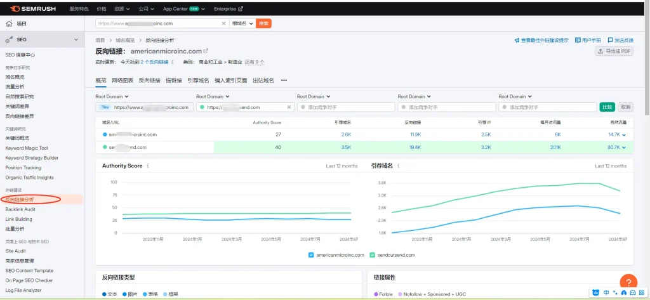Open Site Audit in the sidebar

[x=15, y=251]
